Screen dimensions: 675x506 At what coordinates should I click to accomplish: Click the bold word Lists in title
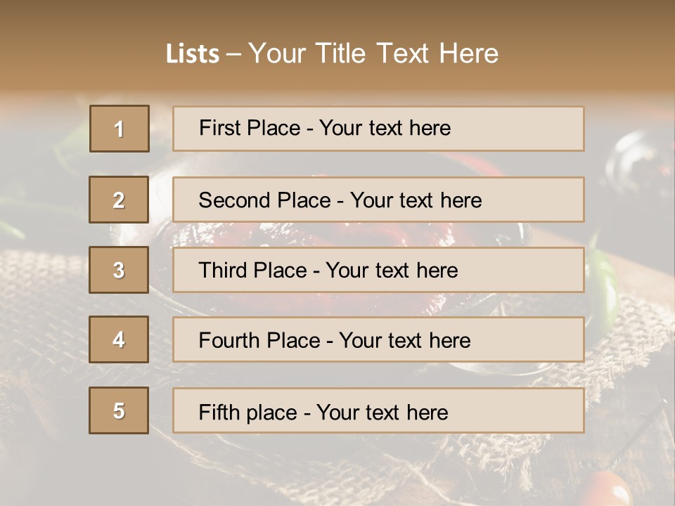pos(193,53)
